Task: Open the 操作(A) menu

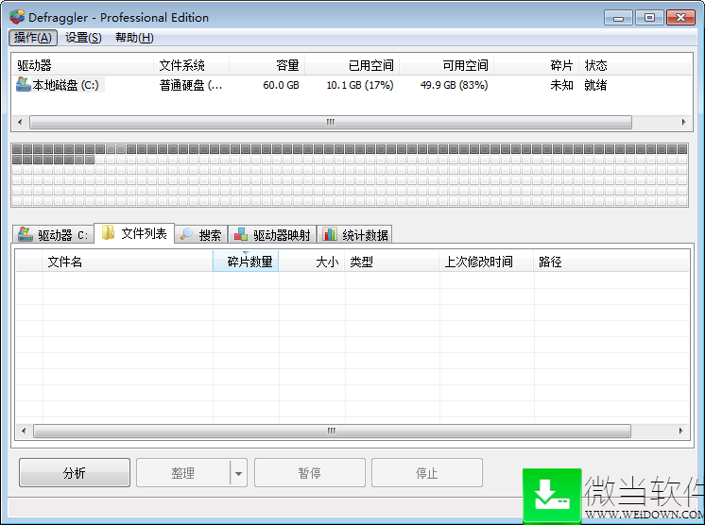Action: [x=33, y=38]
